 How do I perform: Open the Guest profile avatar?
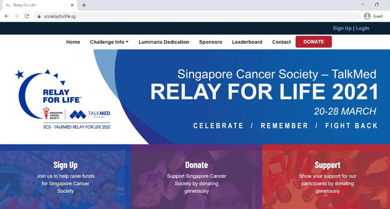click(367, 16)
